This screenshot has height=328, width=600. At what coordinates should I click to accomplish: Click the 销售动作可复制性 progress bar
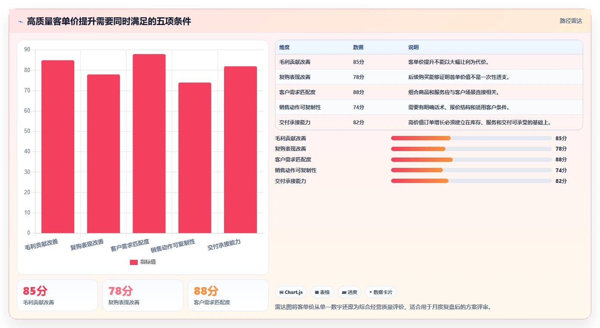[471, 170]
